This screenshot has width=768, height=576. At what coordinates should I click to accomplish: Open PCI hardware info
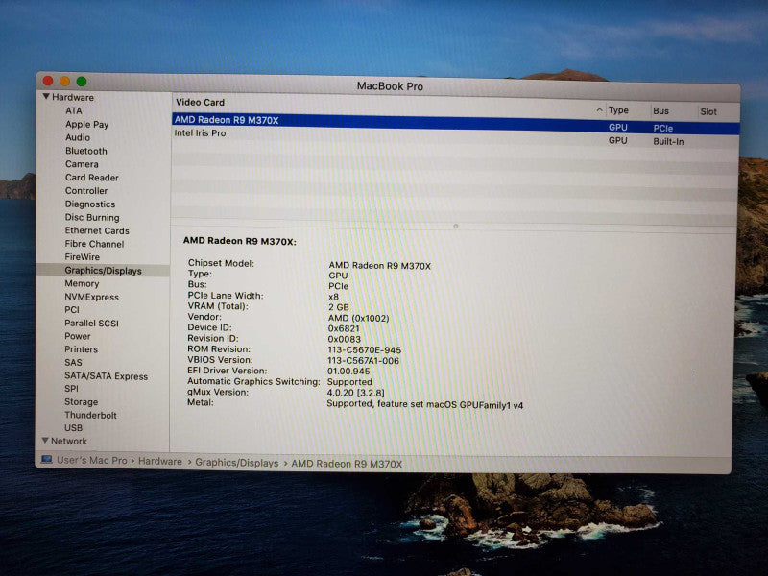(x=72, y=309)
